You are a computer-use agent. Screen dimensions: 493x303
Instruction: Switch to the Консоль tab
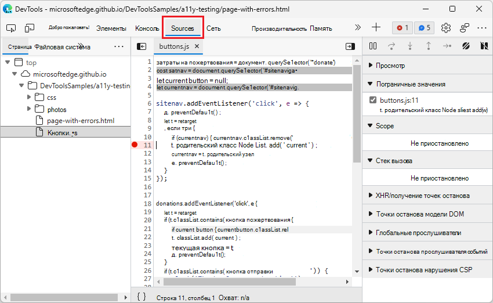coord(147,28)
